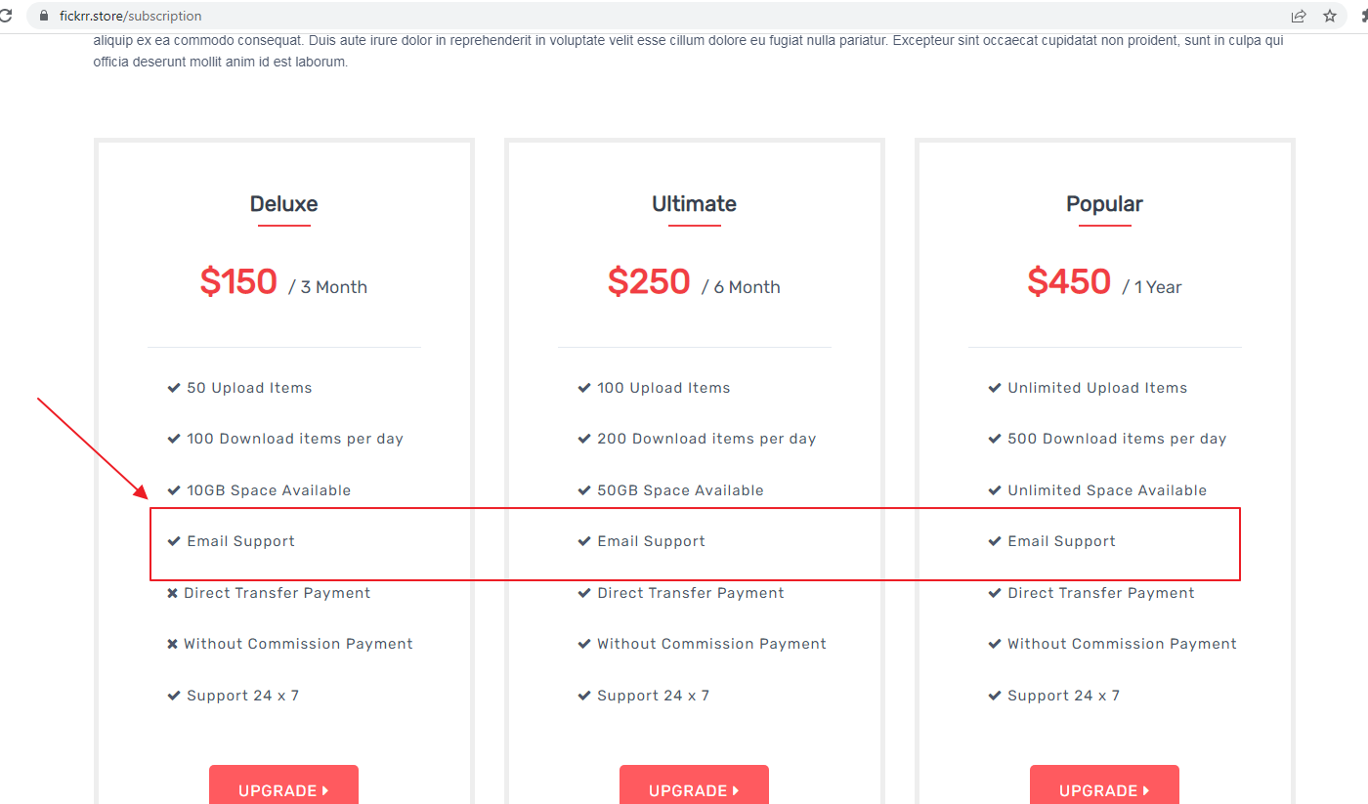Click checkmark next to Unlimited Upload Items
The width and height of the screenshot is (1368, 804).
(995, 388)
